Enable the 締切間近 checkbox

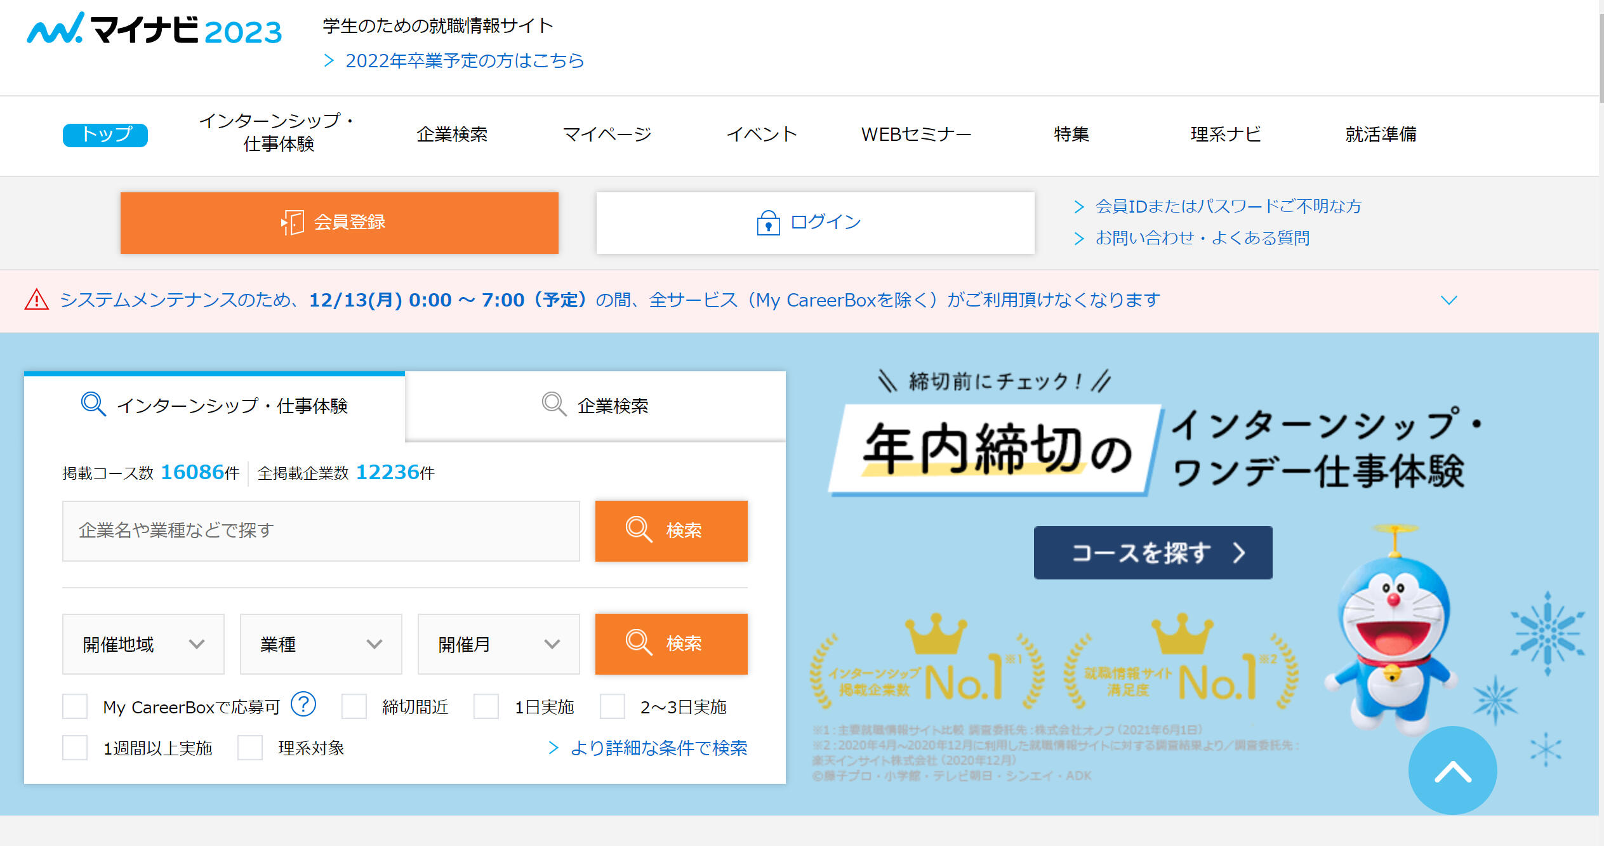354,706
